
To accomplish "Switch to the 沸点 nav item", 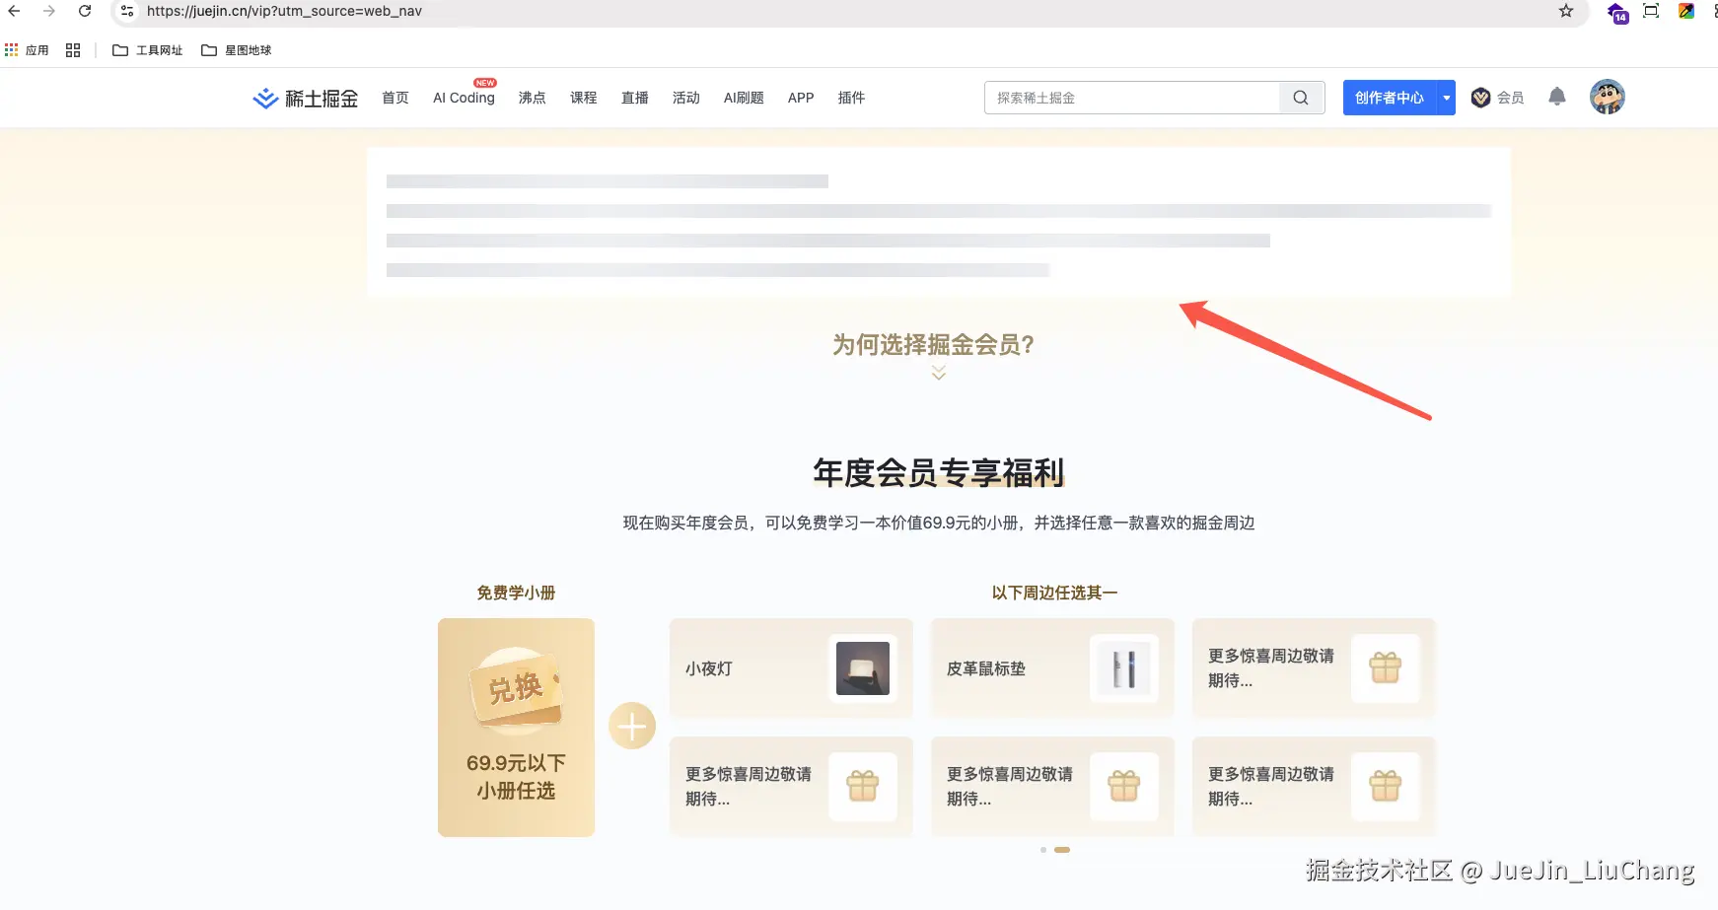I will (x=532, y=98).
